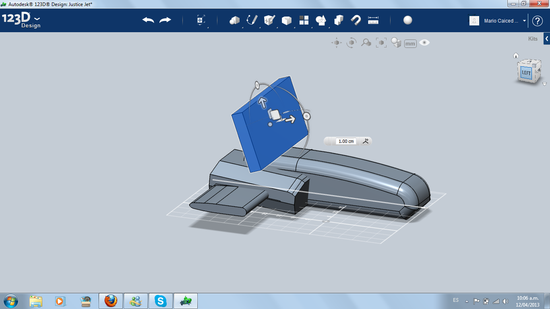Show hidden system tray icons
Screen dimensions: 550x309
click(467, 301)
